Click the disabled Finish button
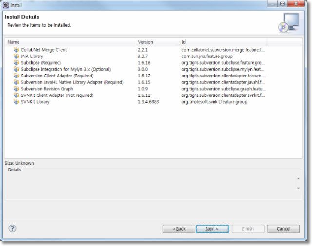 [x=248, y=229]
